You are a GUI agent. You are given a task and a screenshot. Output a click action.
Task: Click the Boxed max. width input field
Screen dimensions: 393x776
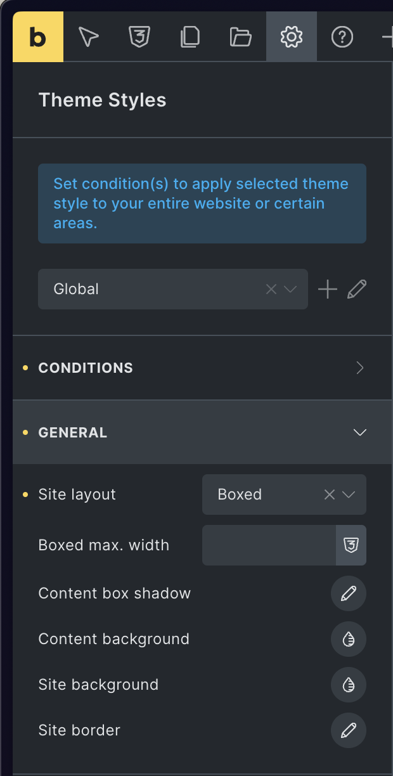pyautogui.click(x=269, y=545)
